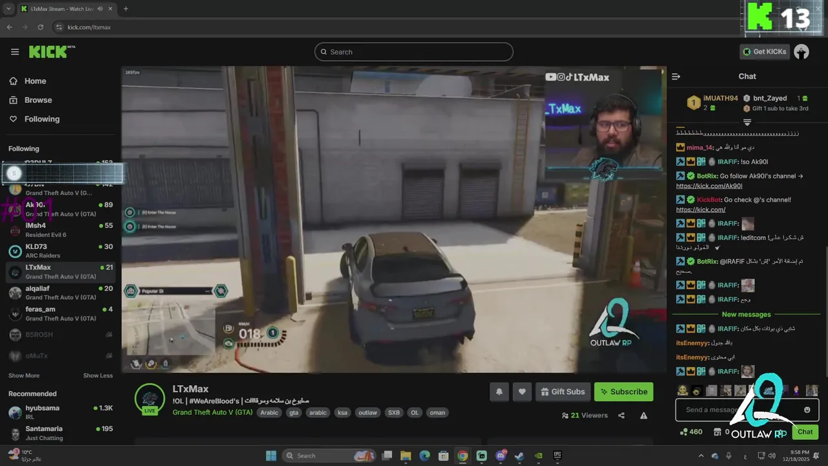Open Browse in the sidebar
Image resolution: width=828 pixels, height=466 pixels.
click(x=38, y=100)
